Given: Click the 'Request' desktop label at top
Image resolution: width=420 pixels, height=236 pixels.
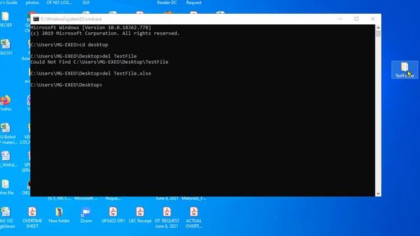Looking at the screenshot, I should pyautogui.click(x=194, y=3).
